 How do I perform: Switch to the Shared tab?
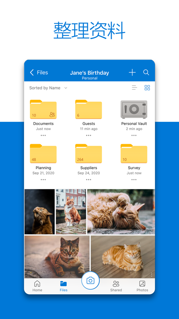tap(116, 286)
